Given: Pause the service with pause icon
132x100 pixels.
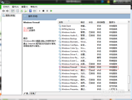Looking at the screenshot, I should [x=47, y=11].
